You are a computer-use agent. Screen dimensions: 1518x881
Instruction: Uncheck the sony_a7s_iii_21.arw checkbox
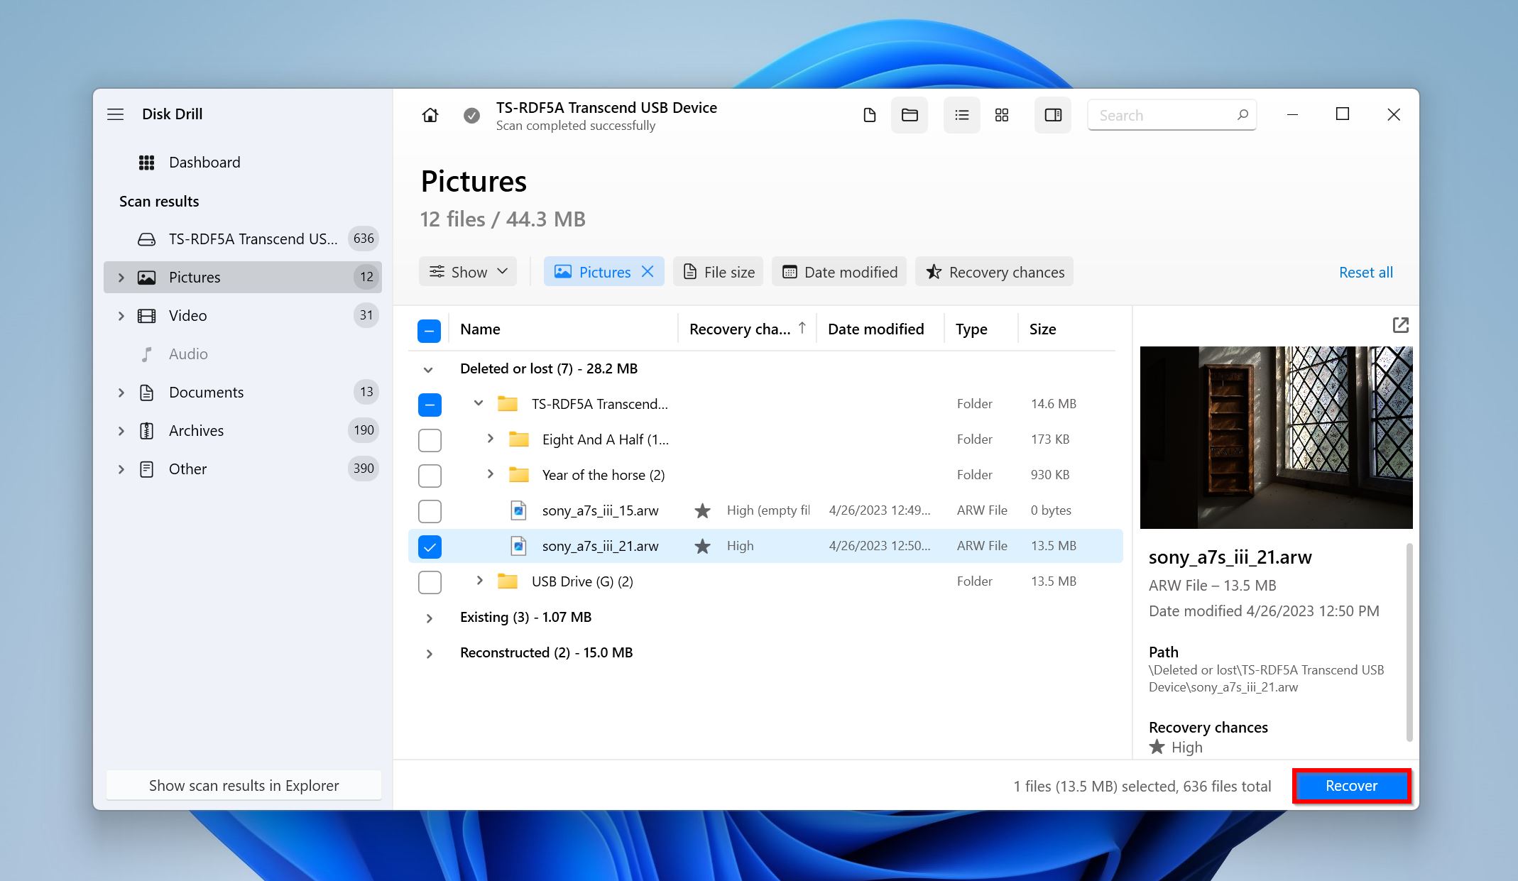(430, 547)
